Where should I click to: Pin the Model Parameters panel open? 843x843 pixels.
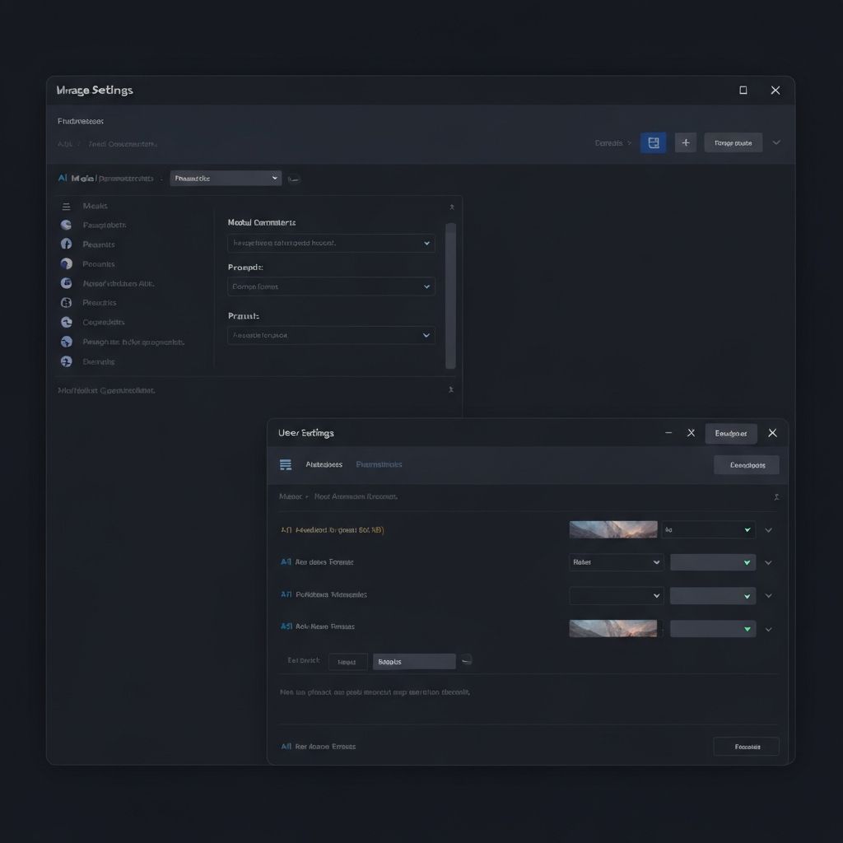451,207
